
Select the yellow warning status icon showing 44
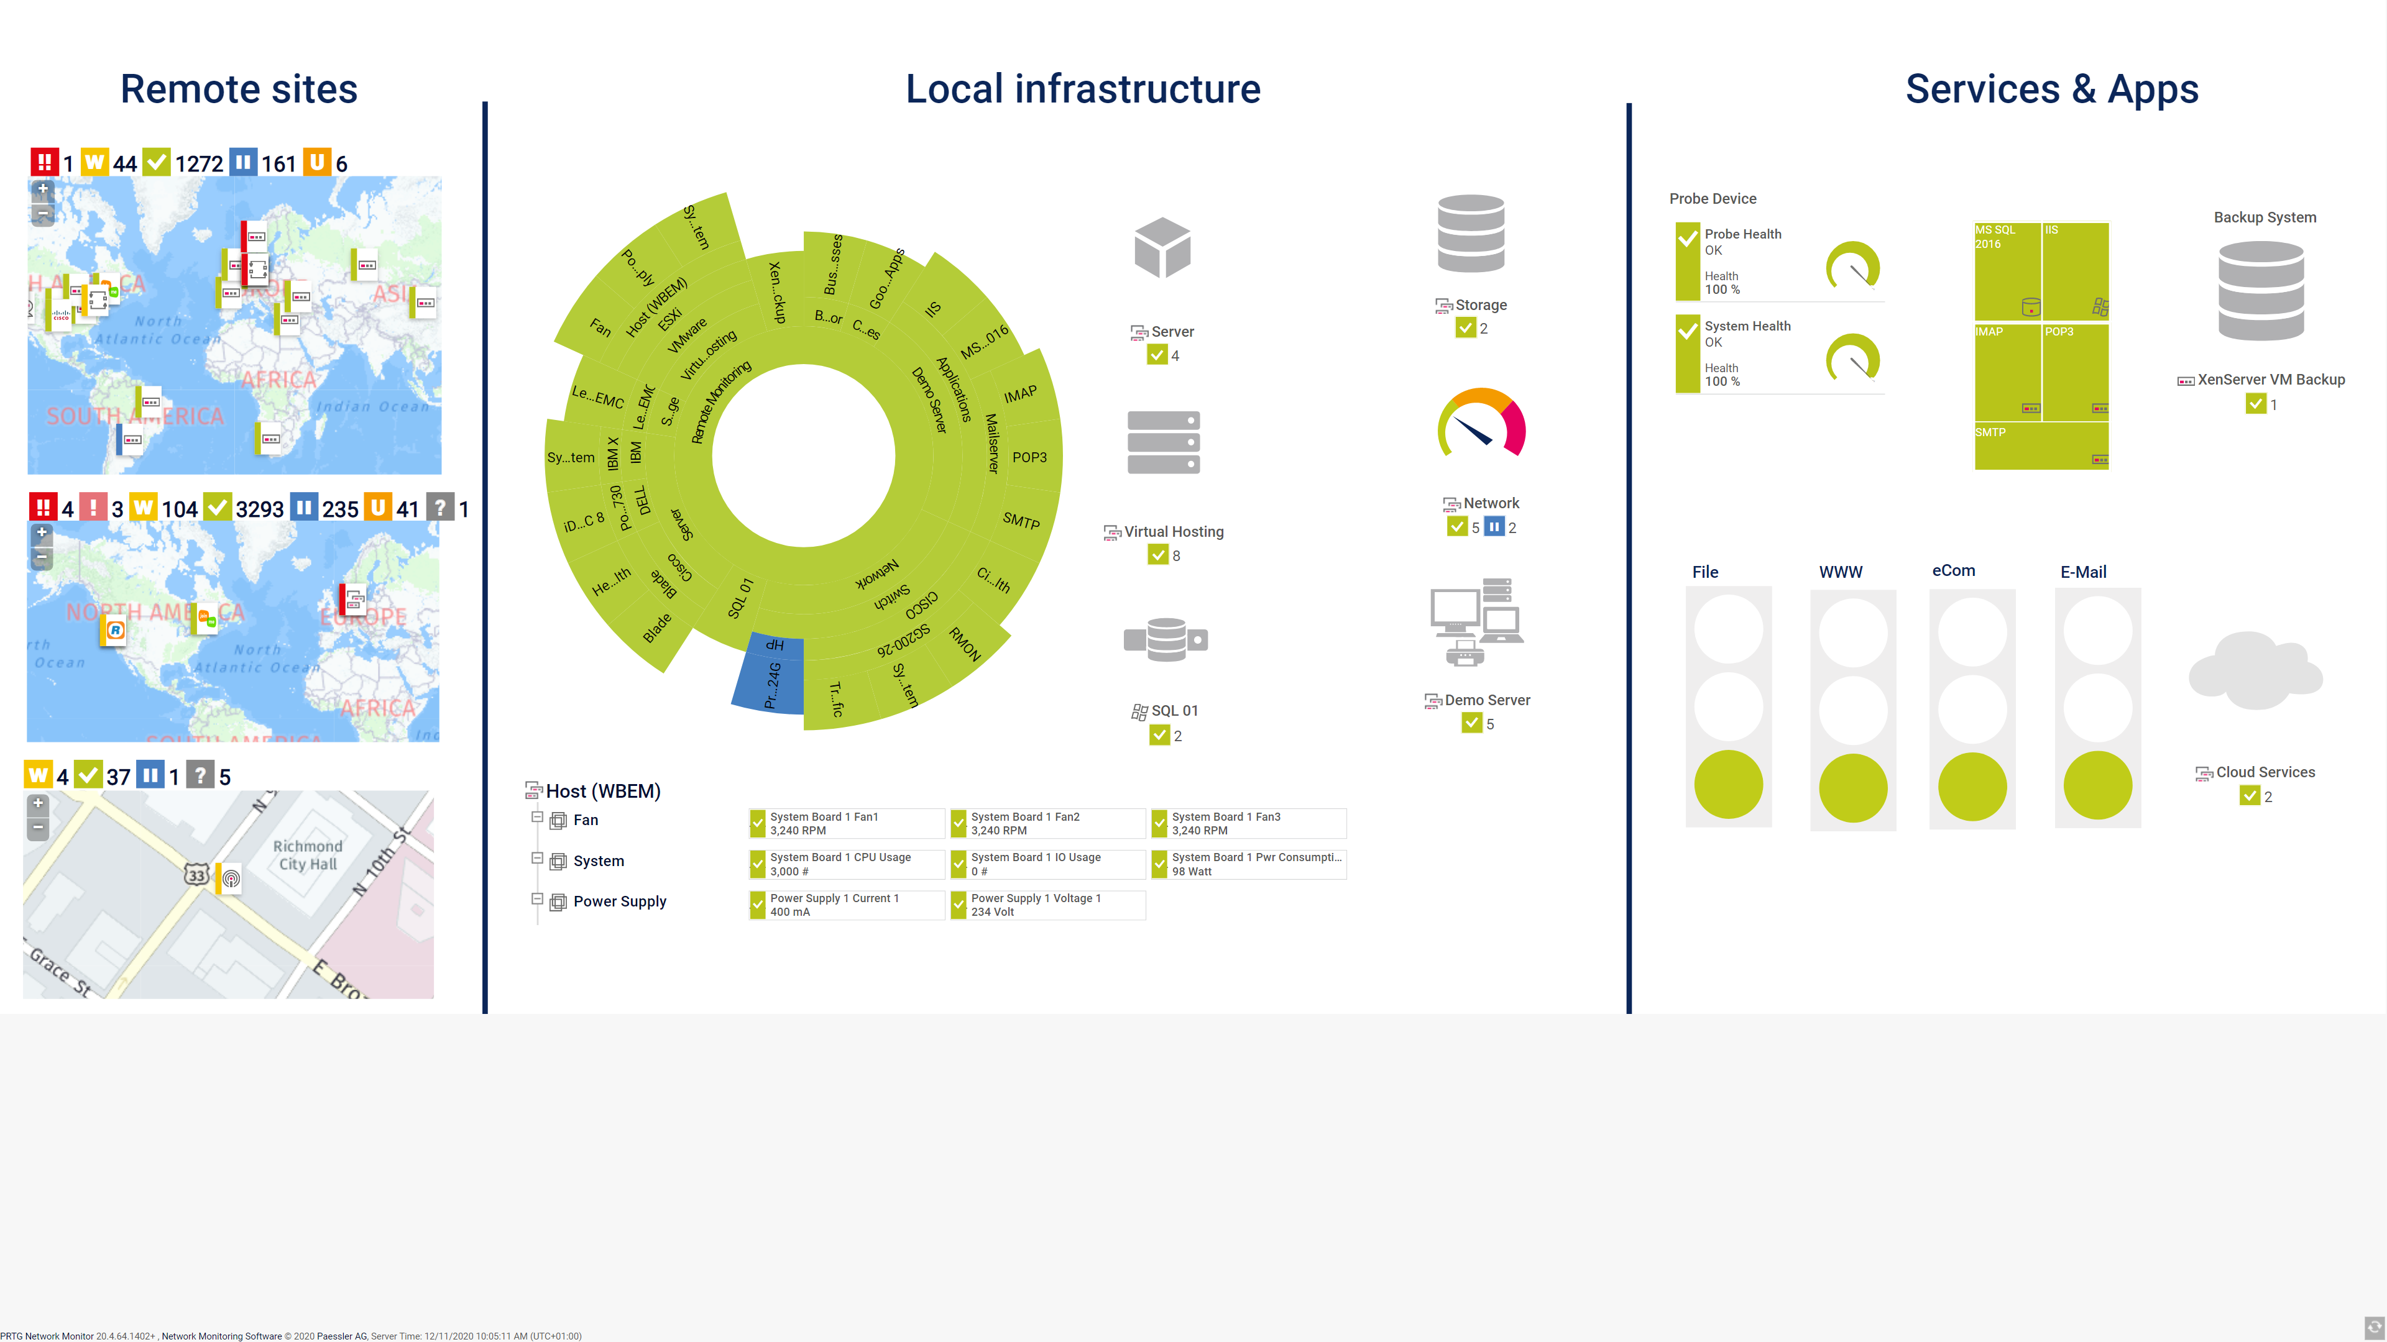point(96,162)
